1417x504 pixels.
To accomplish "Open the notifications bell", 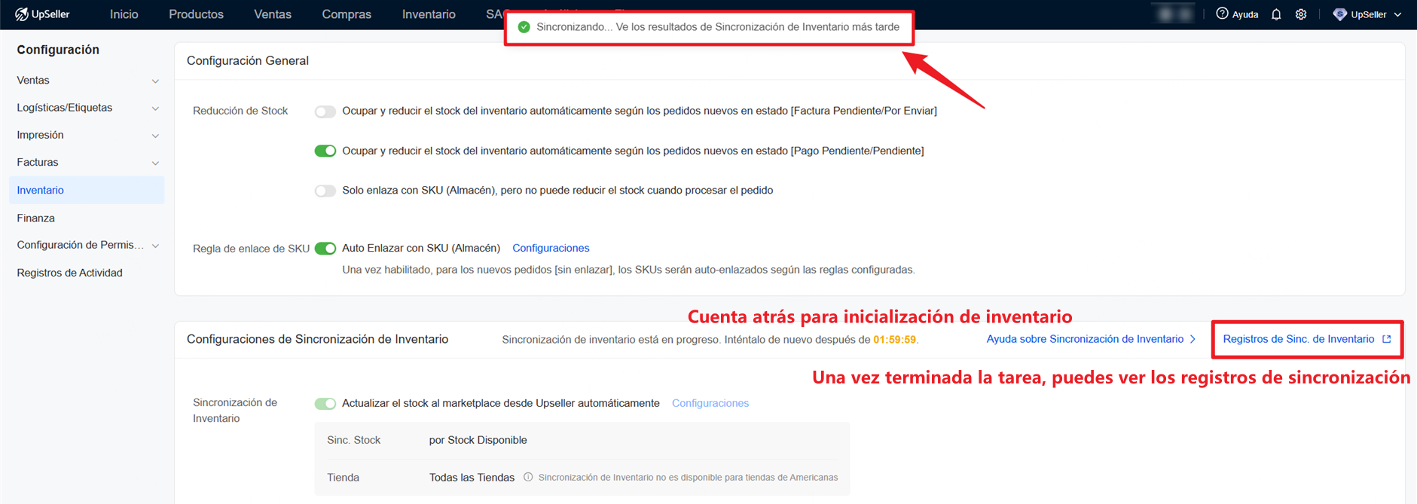I will pyautogui.click(x=1276, y=14).
